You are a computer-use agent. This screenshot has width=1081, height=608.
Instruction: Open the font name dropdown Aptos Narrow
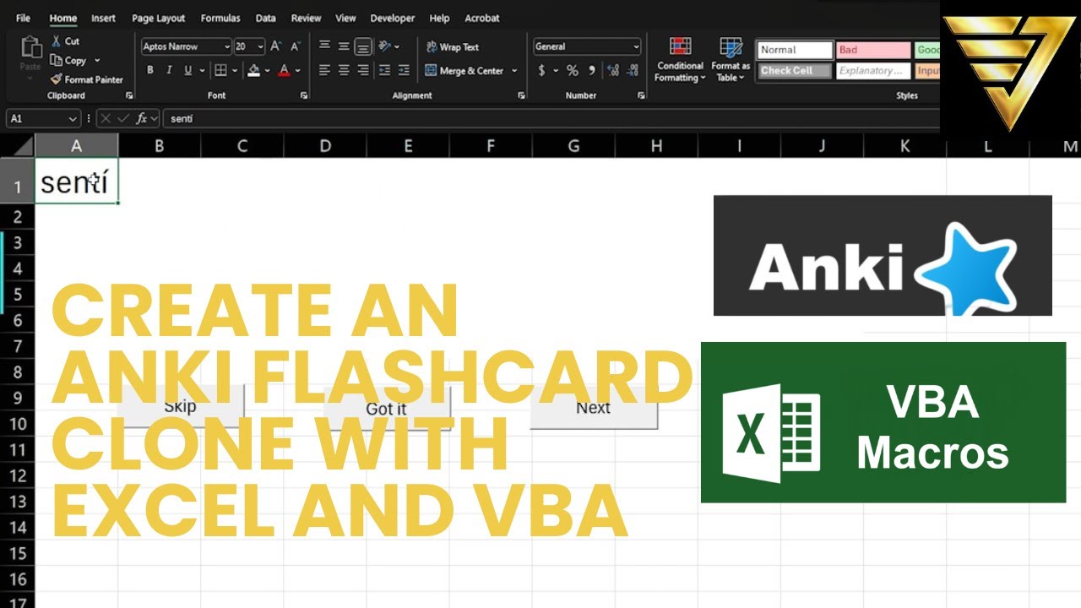pyautogui.click(x=226, y=46)
